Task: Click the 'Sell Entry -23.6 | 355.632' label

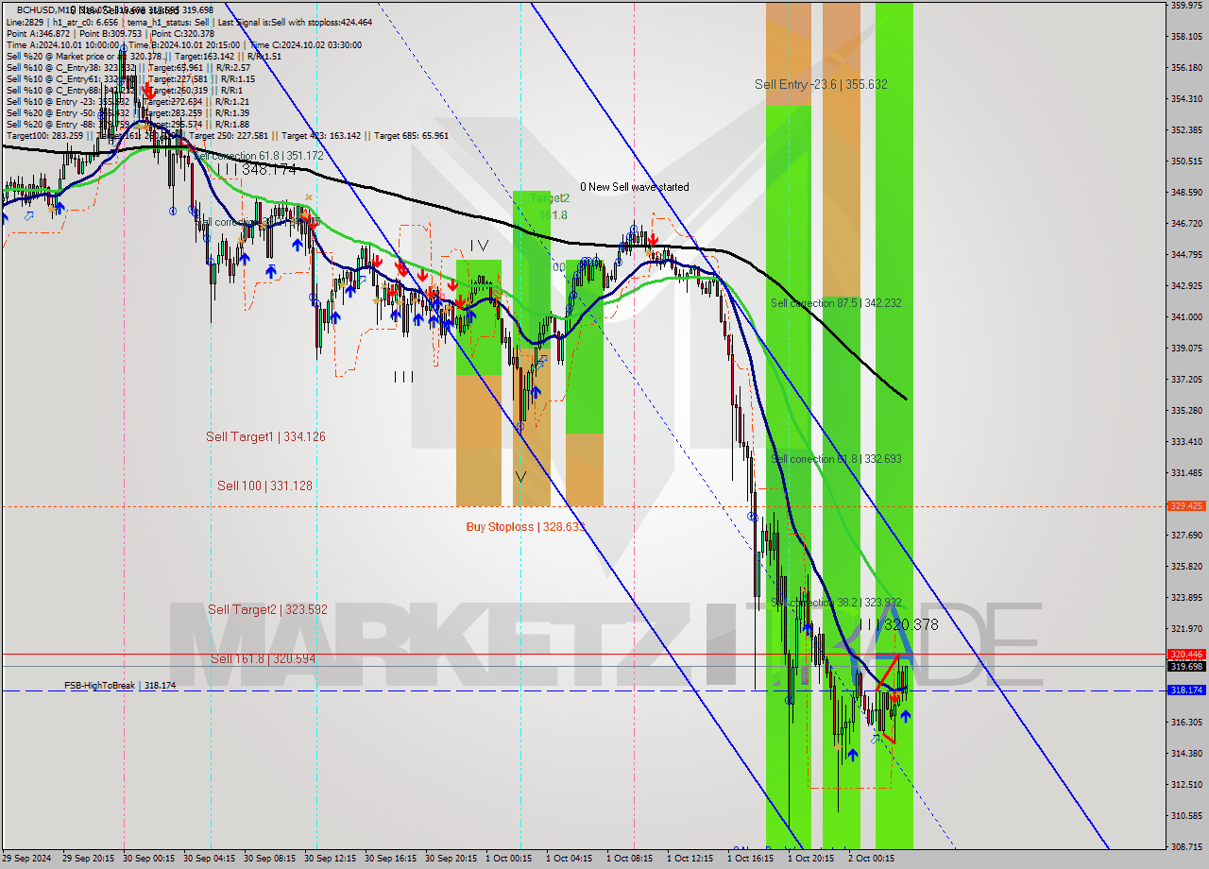Action: pyautogui.click(x=821, y=84)
